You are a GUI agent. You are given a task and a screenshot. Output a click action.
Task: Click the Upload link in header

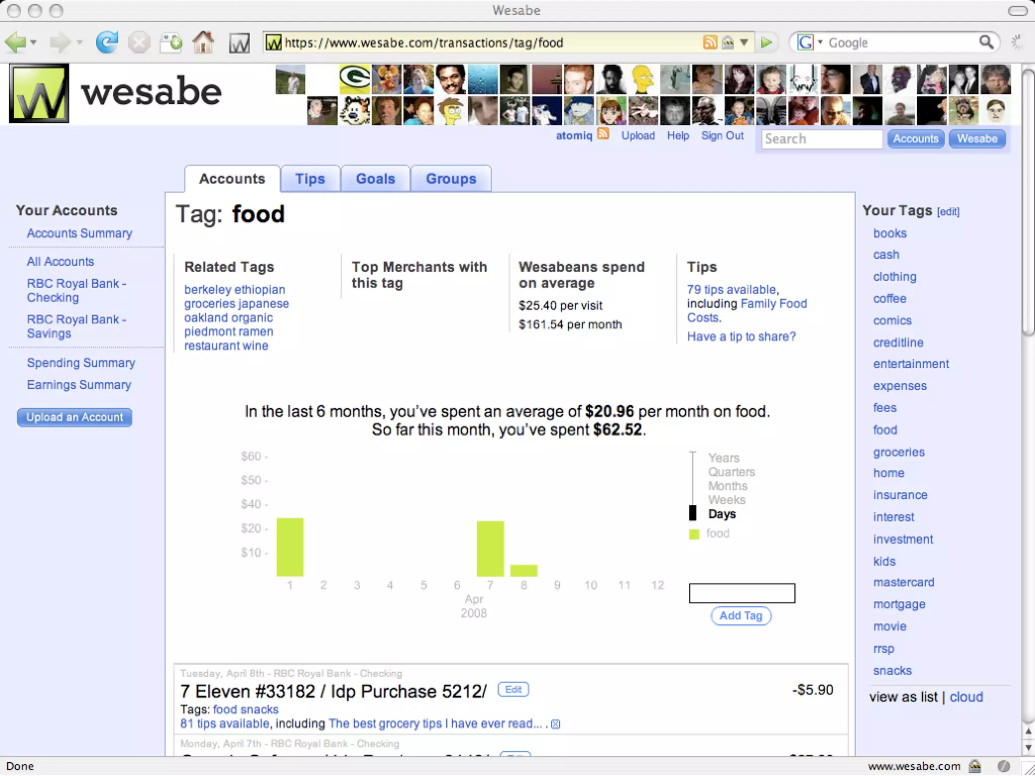pyautogui.click(x=638, y=135)
